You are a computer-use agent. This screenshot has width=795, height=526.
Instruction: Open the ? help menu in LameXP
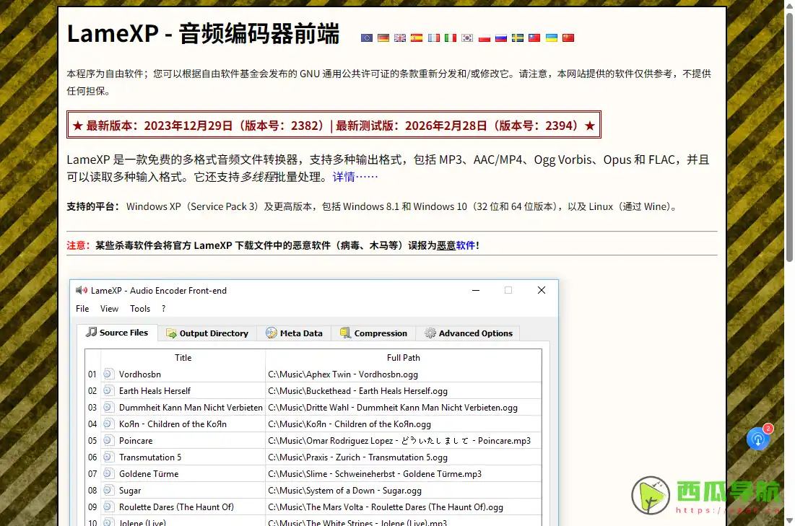pyautogui.click(x=163, y=309)
